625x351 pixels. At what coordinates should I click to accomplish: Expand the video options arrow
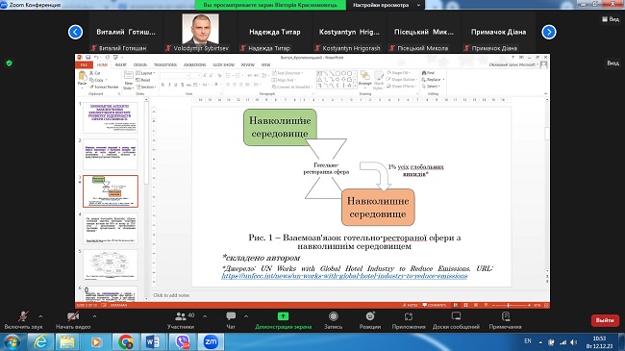pos(94,316)
